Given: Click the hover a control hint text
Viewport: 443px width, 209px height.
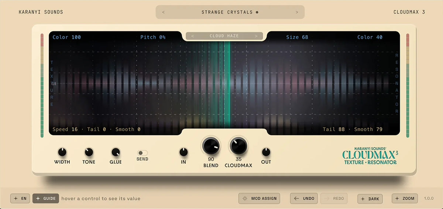Looking at the screenshot, I should click(101, 199).
